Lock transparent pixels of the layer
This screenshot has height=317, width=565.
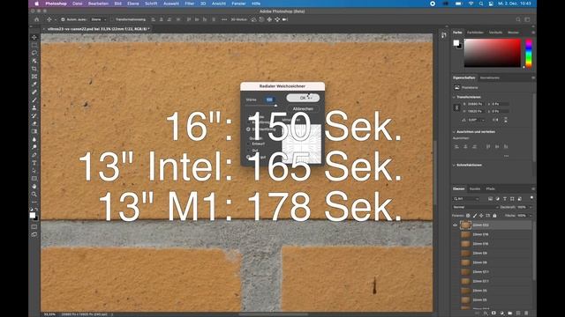[468, 216]
